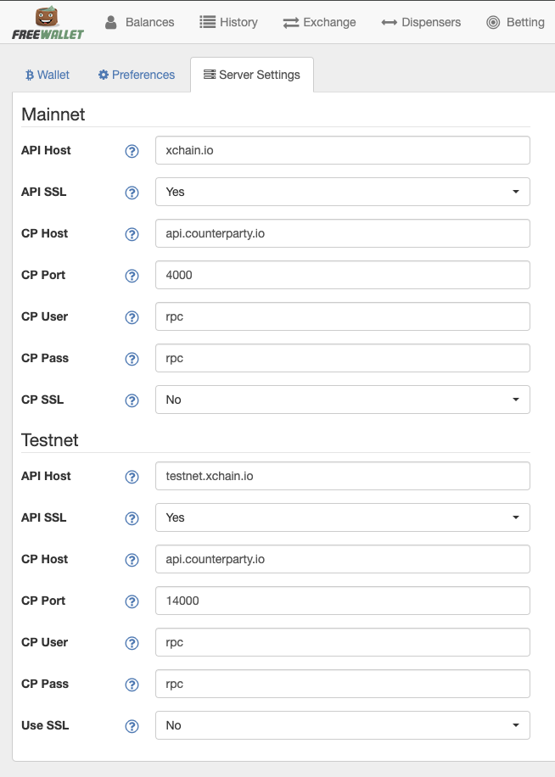Open the Mainnet CP SSL dropdown
Viewport: 555px width, 777px height.
[x=342, y=400]
